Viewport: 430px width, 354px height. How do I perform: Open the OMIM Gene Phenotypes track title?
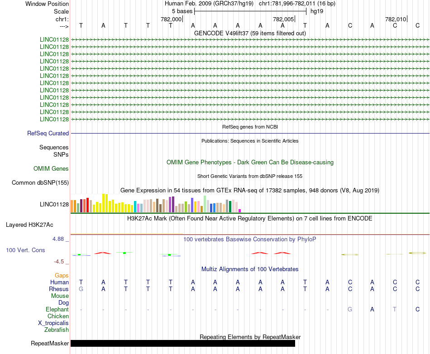pyautogui.click(x=250, y=163)
